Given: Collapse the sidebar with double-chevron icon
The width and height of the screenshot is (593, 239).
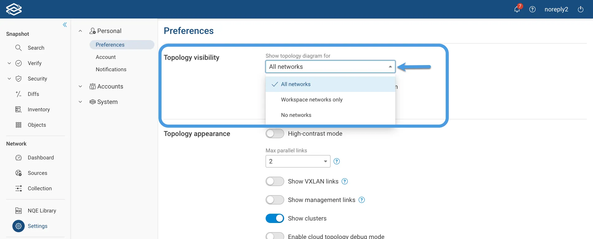Looking at the screenshot, I should point(65,25).
